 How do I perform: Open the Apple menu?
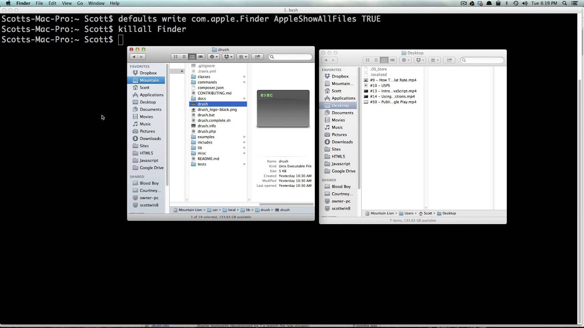coord(8,3)
